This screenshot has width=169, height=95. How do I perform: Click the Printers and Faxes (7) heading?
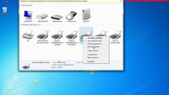(x=31, y=25)
